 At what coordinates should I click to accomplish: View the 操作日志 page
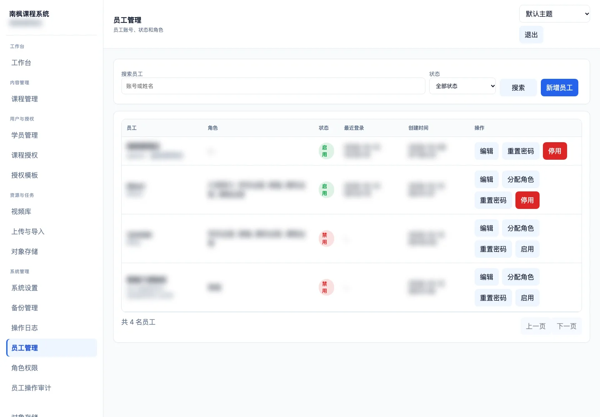(x=52, y=328)
